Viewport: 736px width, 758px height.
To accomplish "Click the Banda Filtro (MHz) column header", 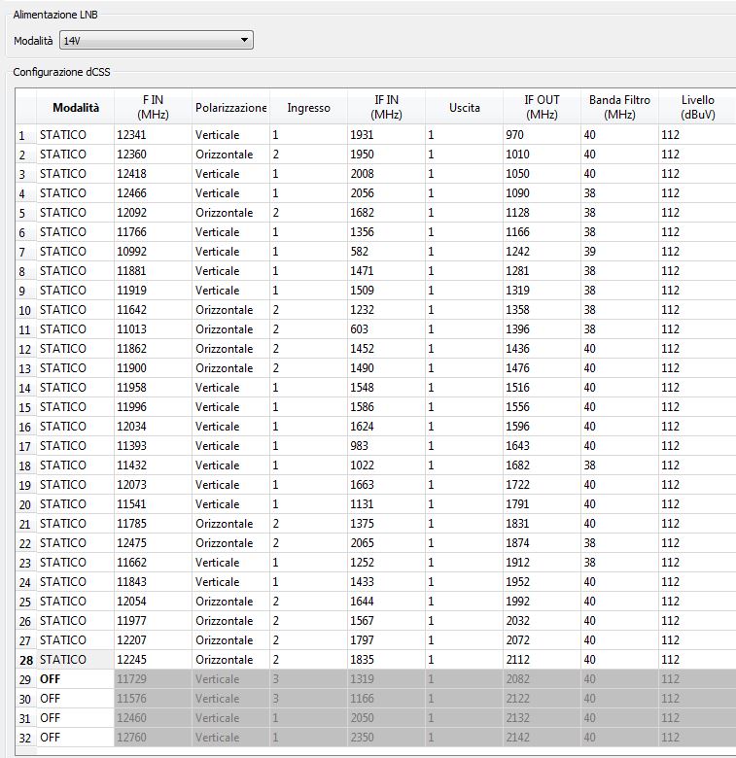I will click(x=619, y=107).
